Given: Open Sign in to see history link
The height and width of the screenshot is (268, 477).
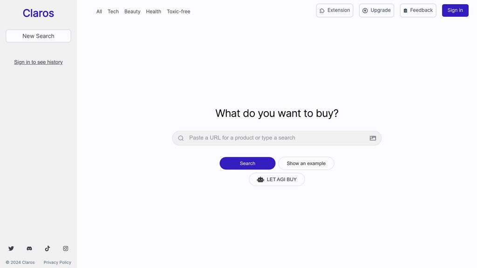Looking at the screenshot, I should pos(38,62).
